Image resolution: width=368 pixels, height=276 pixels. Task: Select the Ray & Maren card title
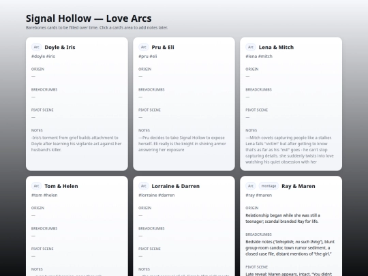pos(298,186)
